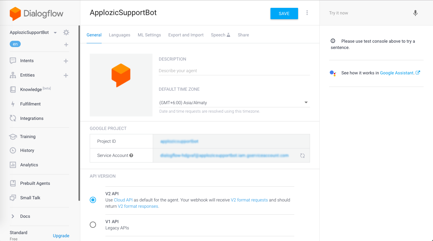Viewport: 433px width, 241px height.
Task: Create a new entity with the plus icon
Action: point(66,75)
